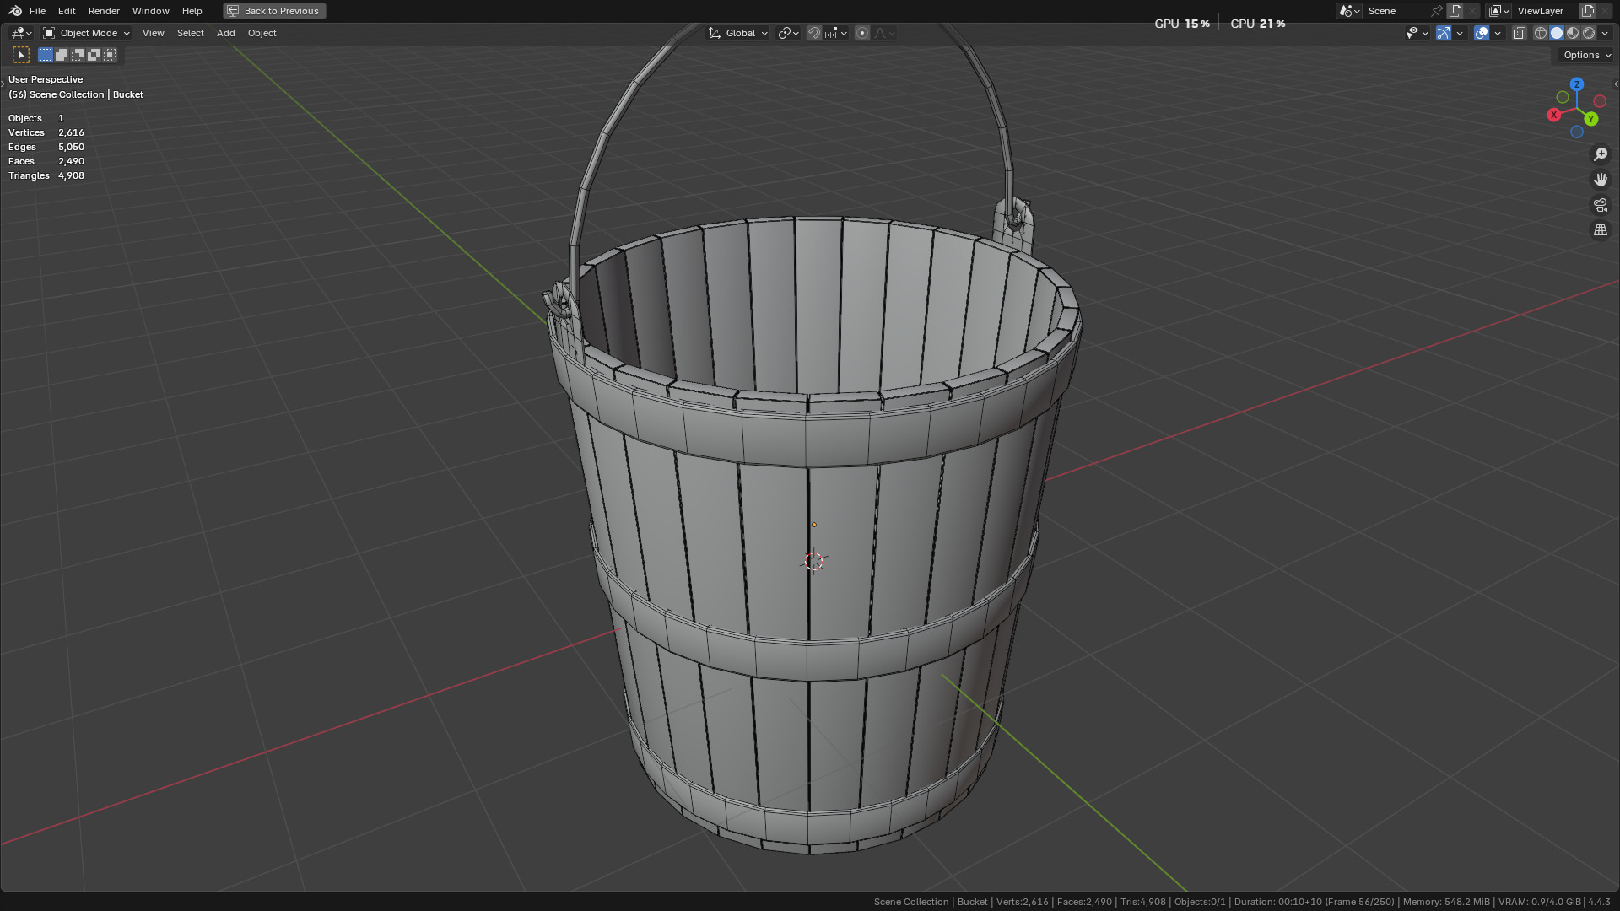Open the Object Mode dropdown
Viewport: 1620px width, 911px height.
coord(86,33)
